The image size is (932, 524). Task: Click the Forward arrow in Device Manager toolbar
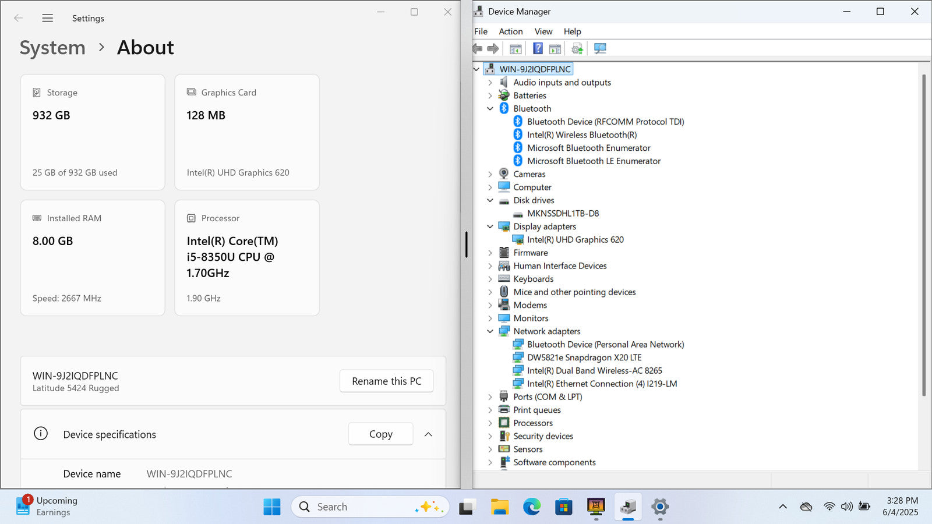click(x=493, y=48)
